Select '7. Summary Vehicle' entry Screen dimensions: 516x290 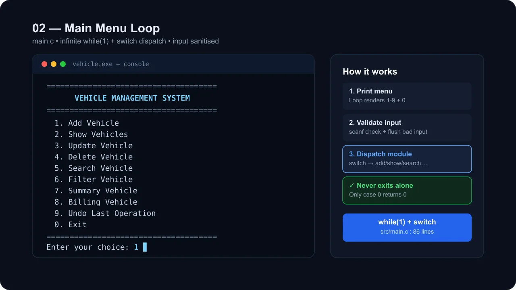point(96,191)
